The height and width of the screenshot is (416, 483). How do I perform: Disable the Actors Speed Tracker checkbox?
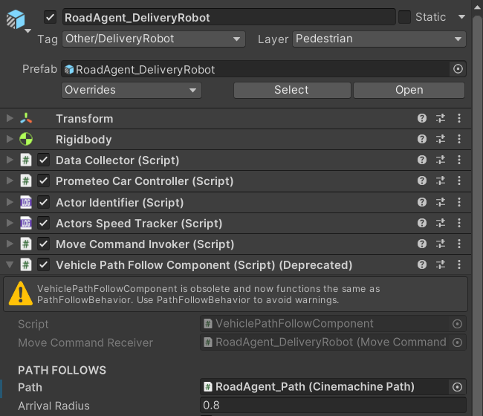pyautogui.click(x=43, y=223)
